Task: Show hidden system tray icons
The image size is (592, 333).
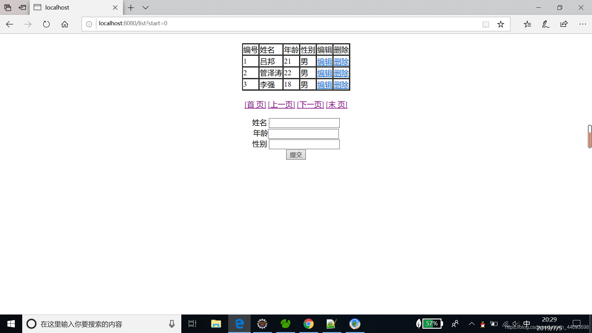Action: point(472,324)
